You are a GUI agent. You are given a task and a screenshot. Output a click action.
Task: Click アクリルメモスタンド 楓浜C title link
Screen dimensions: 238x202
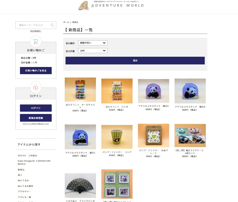click(80, 153)
